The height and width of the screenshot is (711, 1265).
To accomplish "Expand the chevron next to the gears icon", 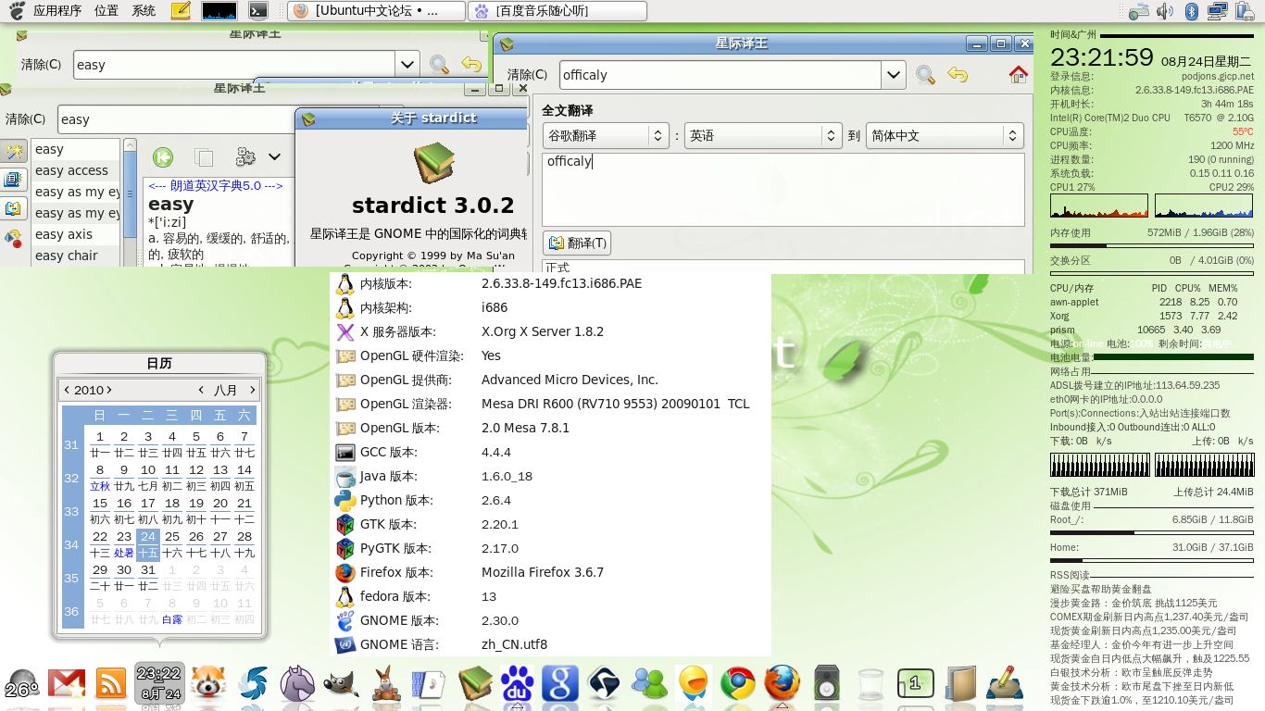I will click(274, 156).
